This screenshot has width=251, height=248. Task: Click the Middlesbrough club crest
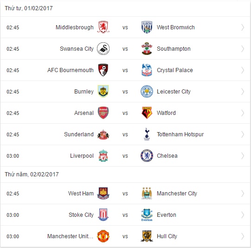pyautogui.click(x=103, y=27)
